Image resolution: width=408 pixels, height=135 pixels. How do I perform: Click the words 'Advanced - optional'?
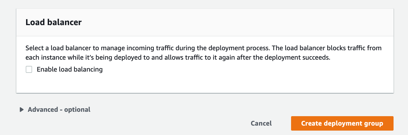click(x=59, y=110)
